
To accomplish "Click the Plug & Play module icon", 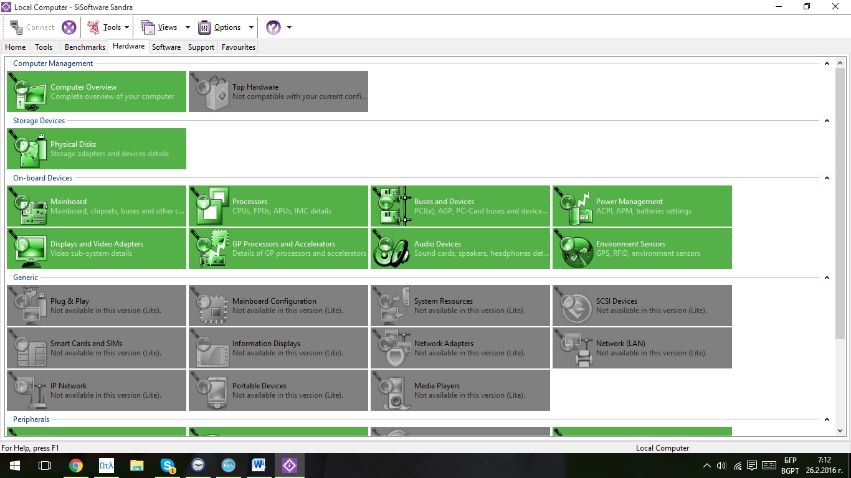I will tap(28, 306).
